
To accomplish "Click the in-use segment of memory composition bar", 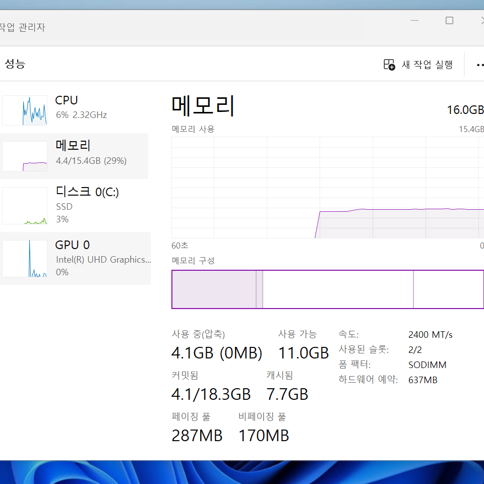I will 214,289.
